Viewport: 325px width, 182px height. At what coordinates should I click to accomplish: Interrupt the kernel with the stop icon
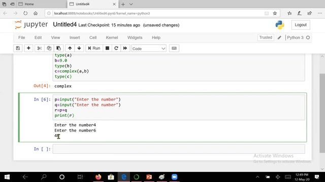click(107, 49)
